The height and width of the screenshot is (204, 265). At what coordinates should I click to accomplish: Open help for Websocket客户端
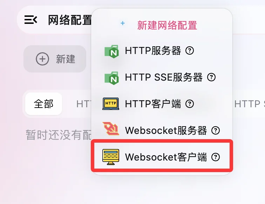point(216,157)
